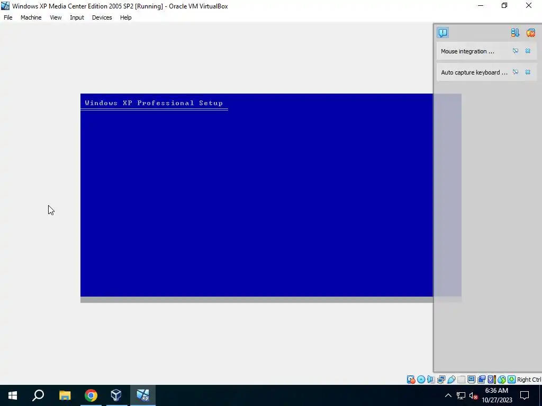Toggle the notification center speech-bubble icon
Screen dimensions: 542x406
(x=443, y=33)
